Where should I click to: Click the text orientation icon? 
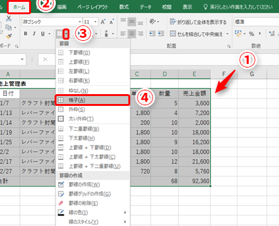pyautogui.click(x=153, y=22)
